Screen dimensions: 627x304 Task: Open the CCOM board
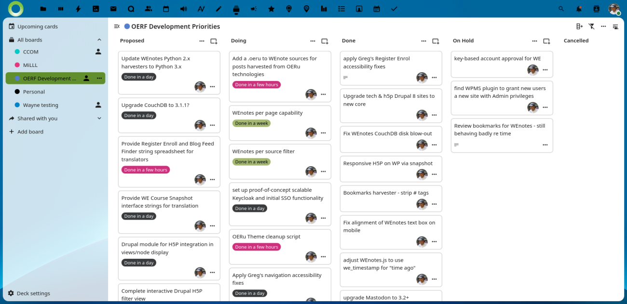55,52
